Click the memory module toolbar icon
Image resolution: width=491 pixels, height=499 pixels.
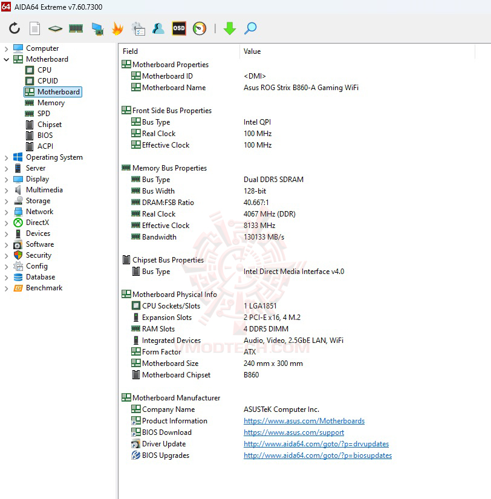point(76,28)
